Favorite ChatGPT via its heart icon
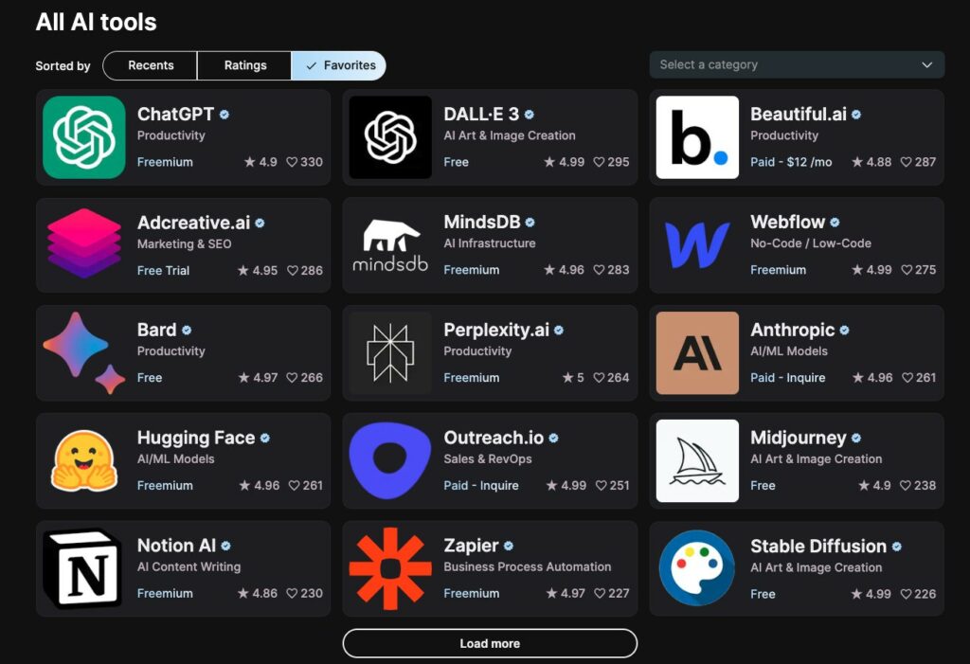Image resolution: width=970 pixels, height=664 pixels. tap(292, 162)
